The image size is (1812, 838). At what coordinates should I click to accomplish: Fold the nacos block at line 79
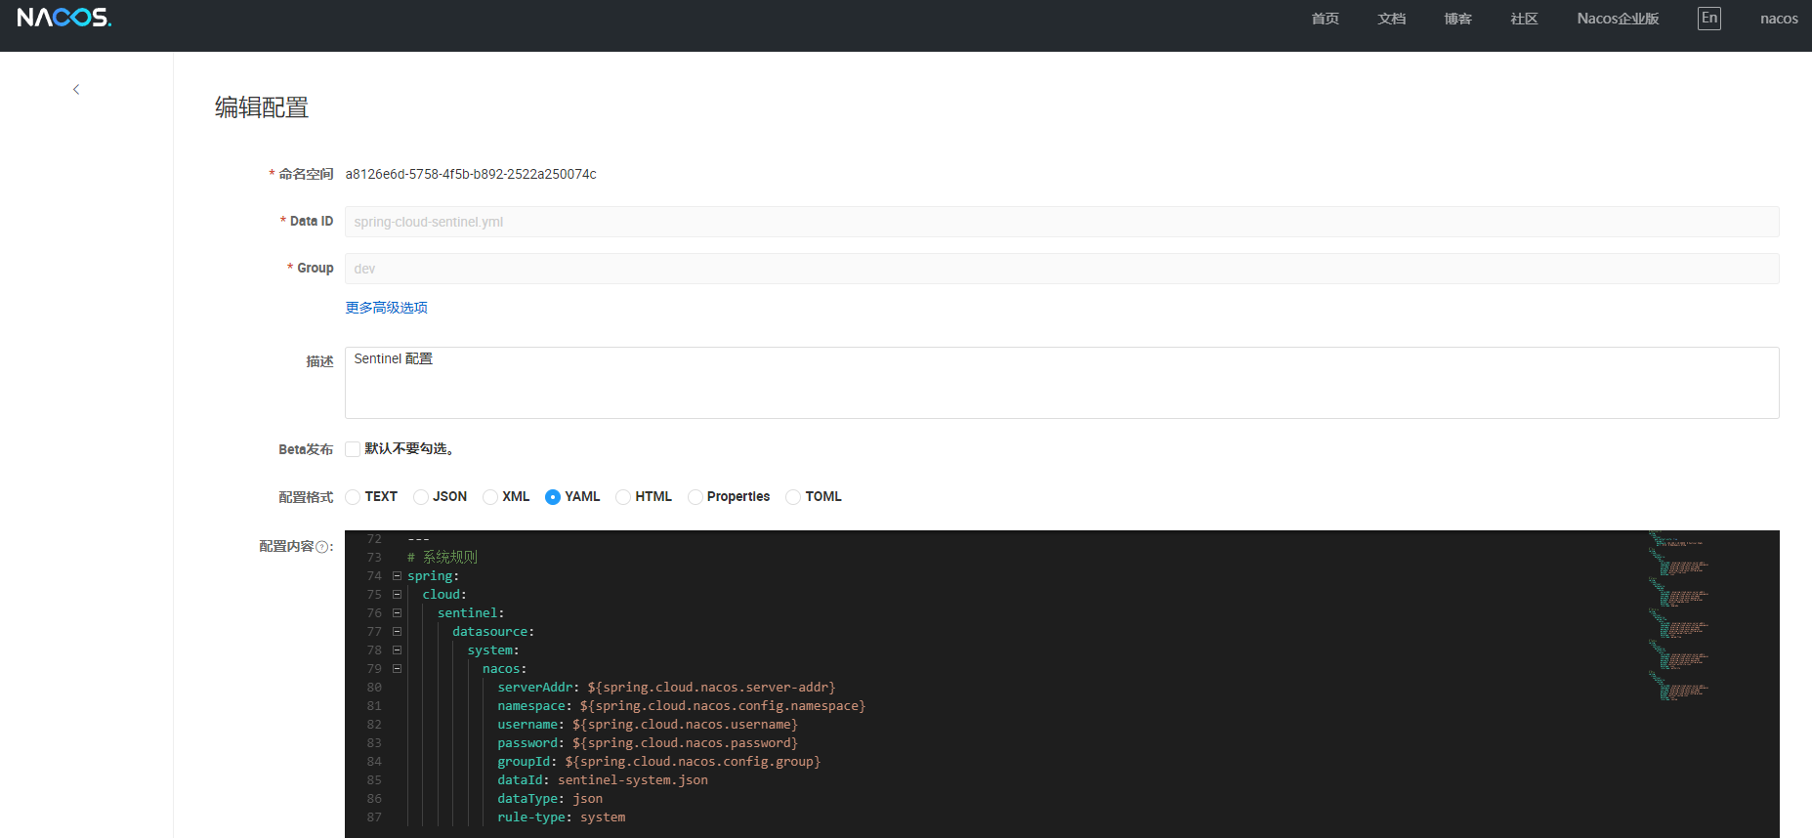(398, 669)
